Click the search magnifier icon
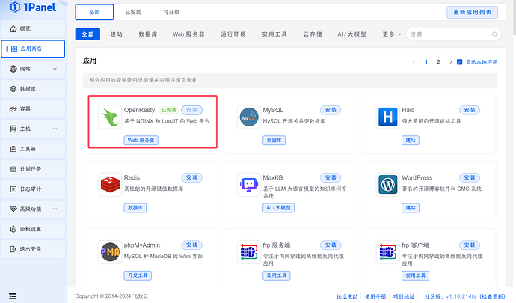Screen dimensions: 516x303 click(494, 34)
